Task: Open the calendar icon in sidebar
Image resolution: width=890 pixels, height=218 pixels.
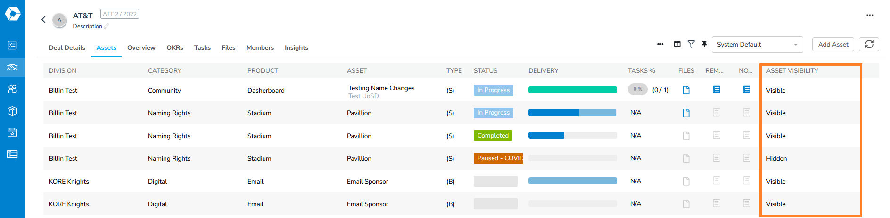Action: pyautogui.click(x=13, y=132)
